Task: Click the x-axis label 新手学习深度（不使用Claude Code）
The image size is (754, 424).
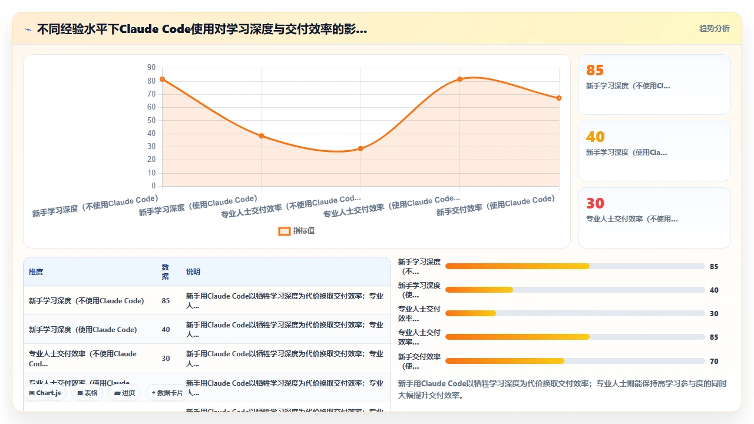Action: [95, 206]
